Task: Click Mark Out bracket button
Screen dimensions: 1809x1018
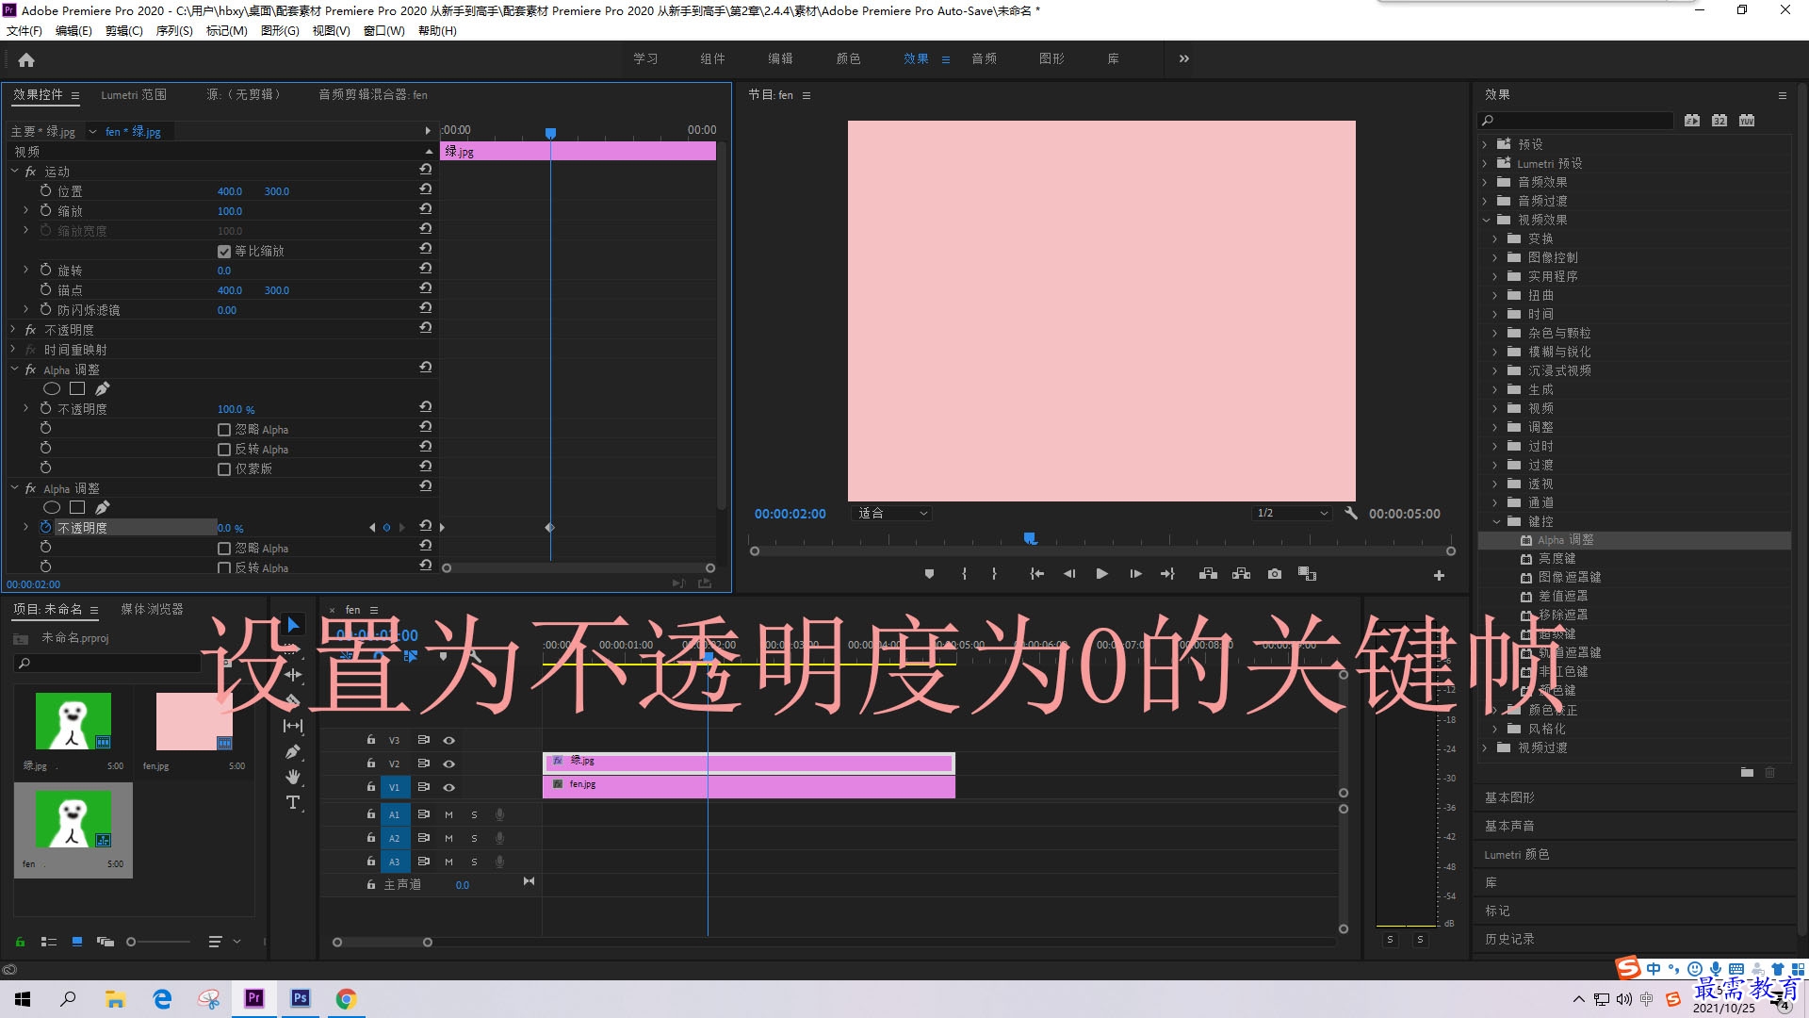Action: (x=994, y=574)
